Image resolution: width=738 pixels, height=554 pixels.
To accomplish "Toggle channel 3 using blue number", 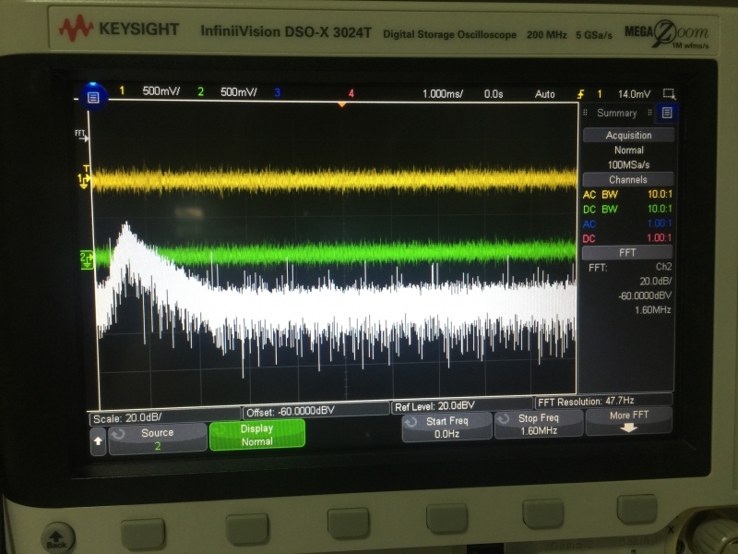I will pos(277,93).
